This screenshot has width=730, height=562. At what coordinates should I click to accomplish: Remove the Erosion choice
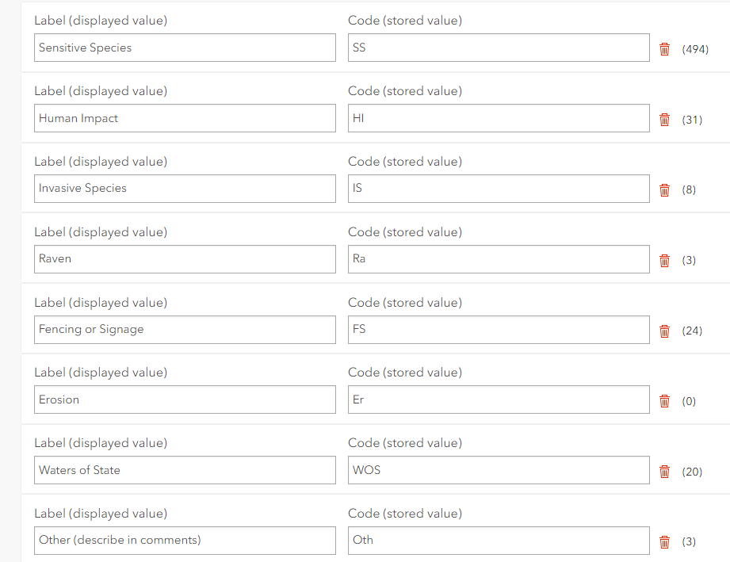664,401
